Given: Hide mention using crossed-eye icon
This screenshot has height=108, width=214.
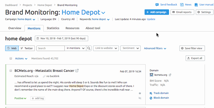Looking at the screenshot, I should coord(140,98).
